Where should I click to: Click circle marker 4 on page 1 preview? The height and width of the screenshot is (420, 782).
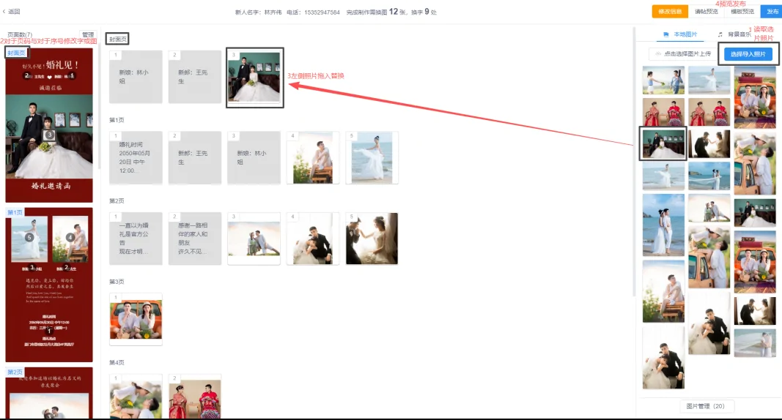pyautogui.click(x=70, y=237)
